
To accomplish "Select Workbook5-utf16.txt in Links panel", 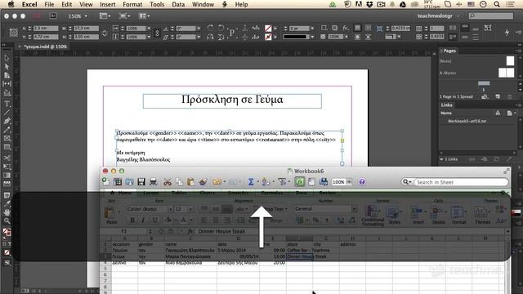I will coord(467,121).
